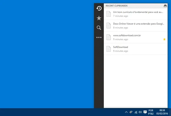
Task: Toggle the gold favorite star on www.softdownload.com.br
Action: coord(164,39)
